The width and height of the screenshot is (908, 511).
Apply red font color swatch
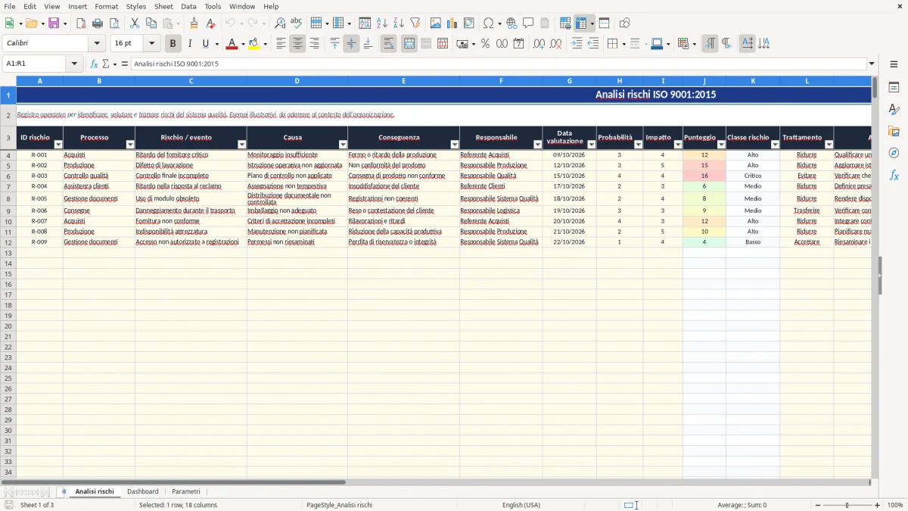tap(232, 44)
